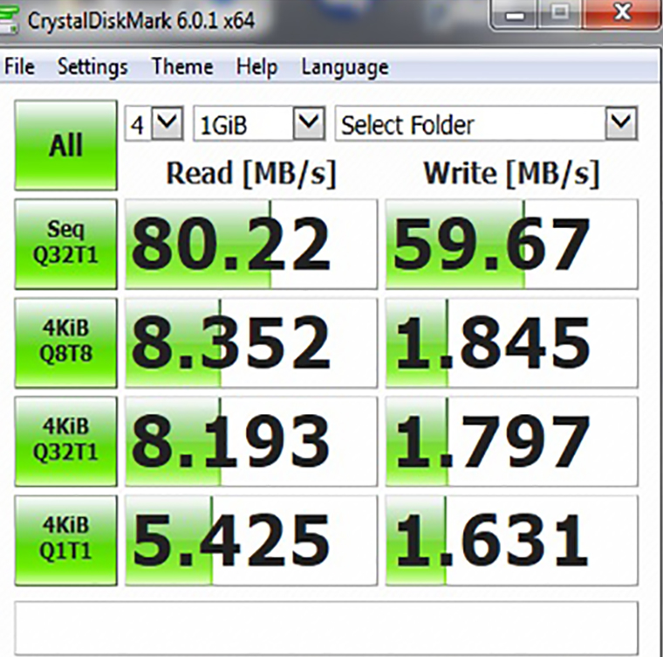Run the Seq Q32T1 benchmark
Screen dimensions: 663x657
(65, 244)
